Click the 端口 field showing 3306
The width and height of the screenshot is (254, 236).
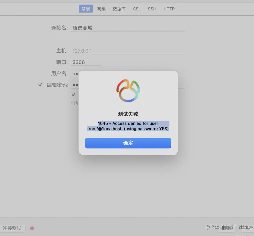(86, 62)
